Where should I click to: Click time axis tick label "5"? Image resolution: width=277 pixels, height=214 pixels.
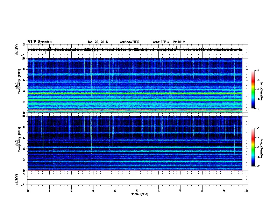tap(137, 191)
